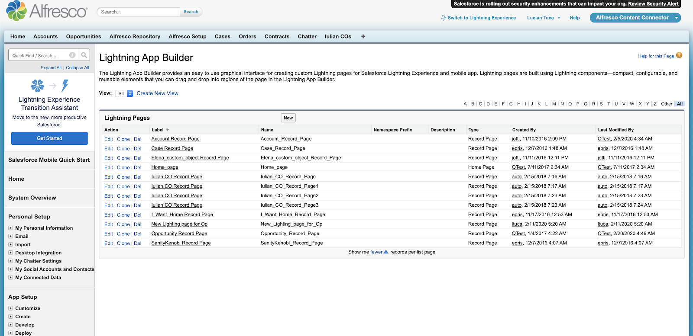Click the Created By column header
693x336 pixels.
524,130
